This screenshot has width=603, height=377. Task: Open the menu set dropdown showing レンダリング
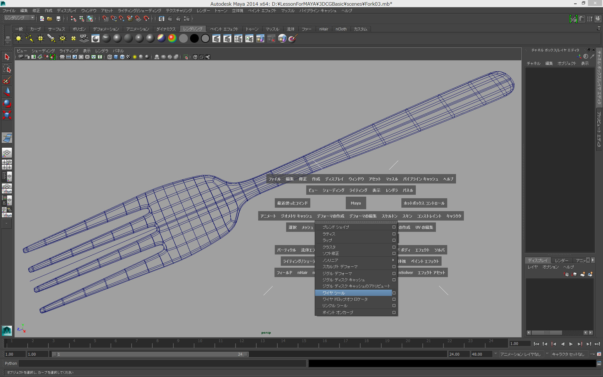point(19,18)
